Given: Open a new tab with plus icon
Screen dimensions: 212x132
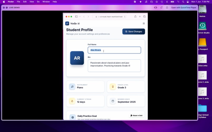Looking at the screenshot, I should (x=140, y=16).
